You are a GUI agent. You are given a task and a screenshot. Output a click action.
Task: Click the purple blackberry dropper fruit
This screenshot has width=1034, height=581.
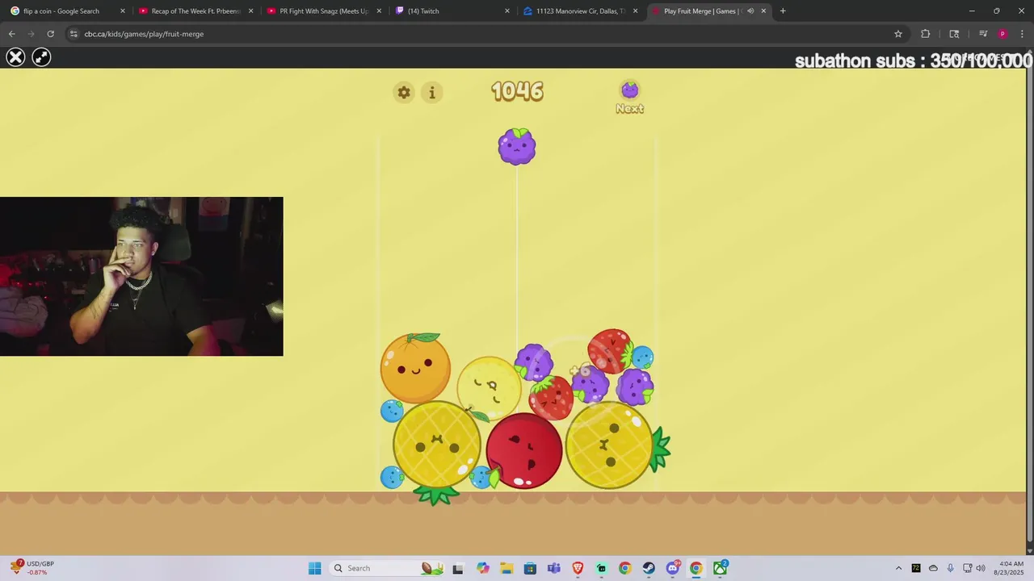[517, 147]
